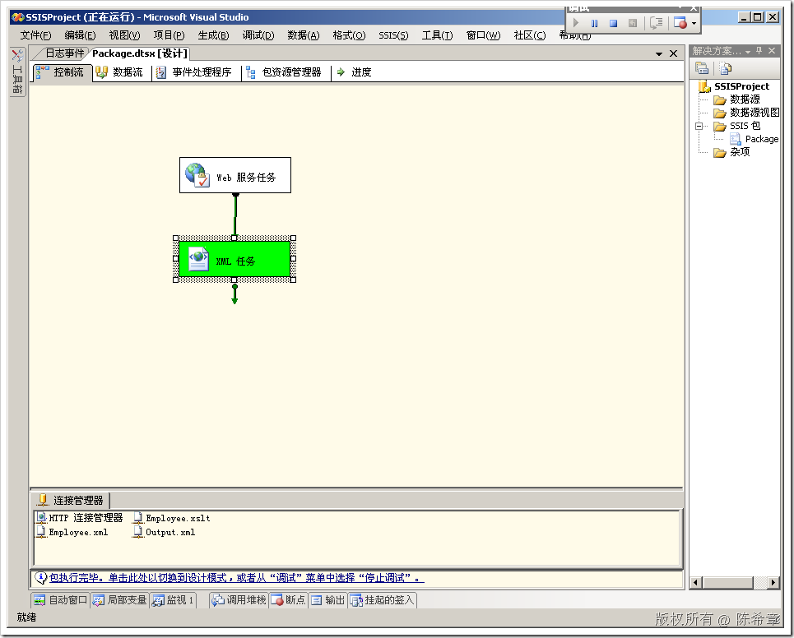This screenshot has height=638, width=794.
Task: Open the 断点 panel tab
Action: click(289, 600)
